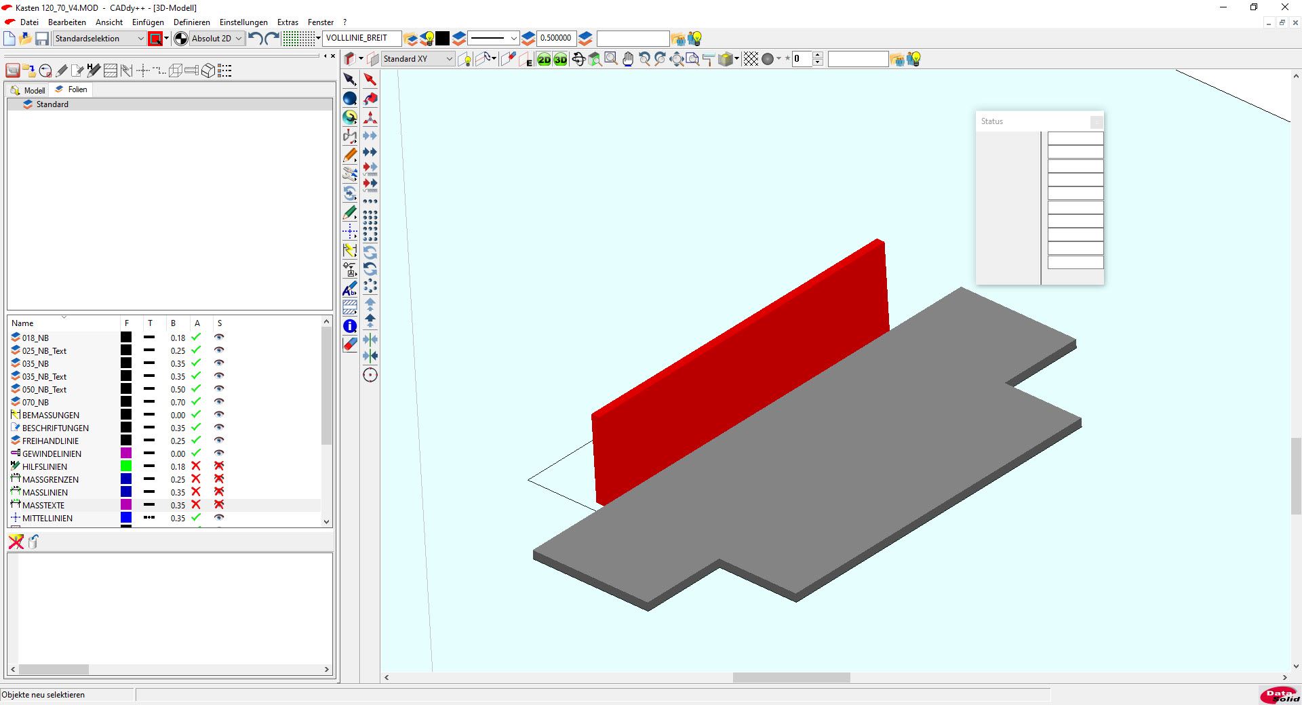Click the undo arrow icon
Image resolution: width=1302 pixels, height=705 pixels.
pos(255,39)
